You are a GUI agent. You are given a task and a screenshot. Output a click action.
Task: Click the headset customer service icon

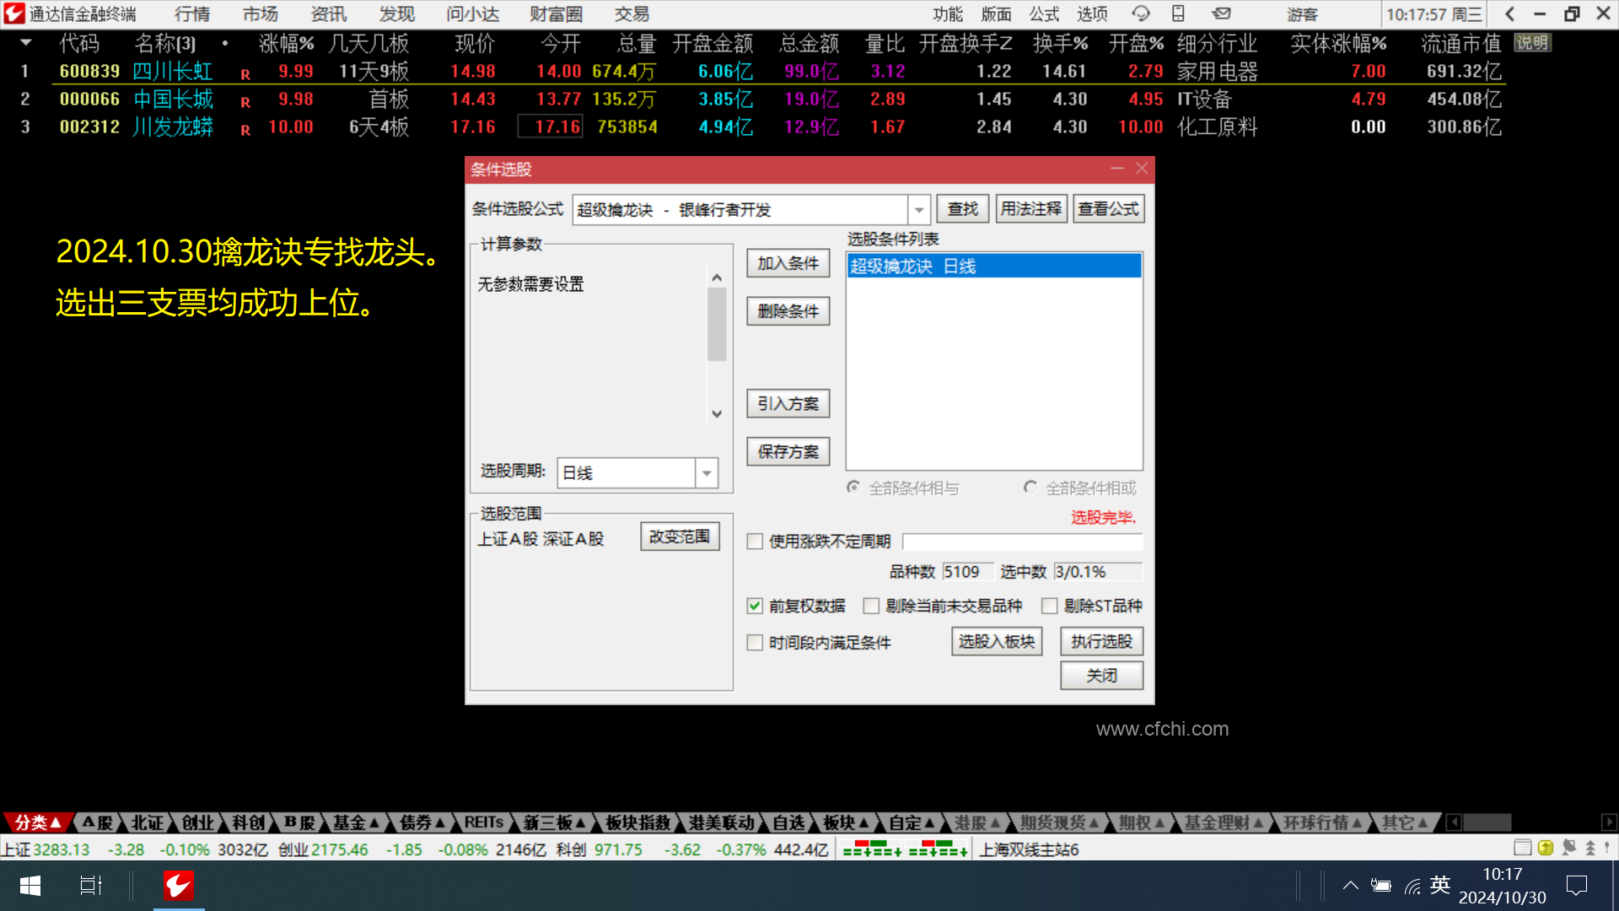[1141, 13]
